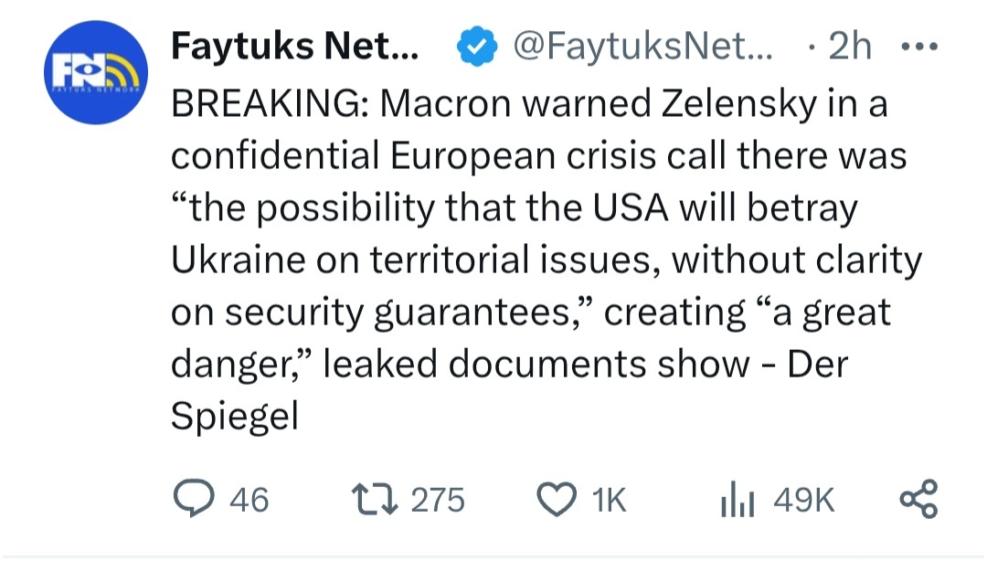Click the 46 replies count
This screenshot has height=561, width=987.
pyautogui.click(x=249, y=499)
